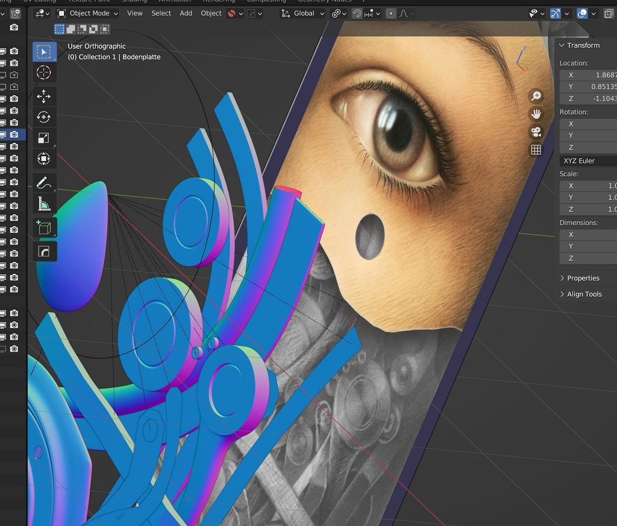Activate the Annotate pencil tool

point(43,183)
